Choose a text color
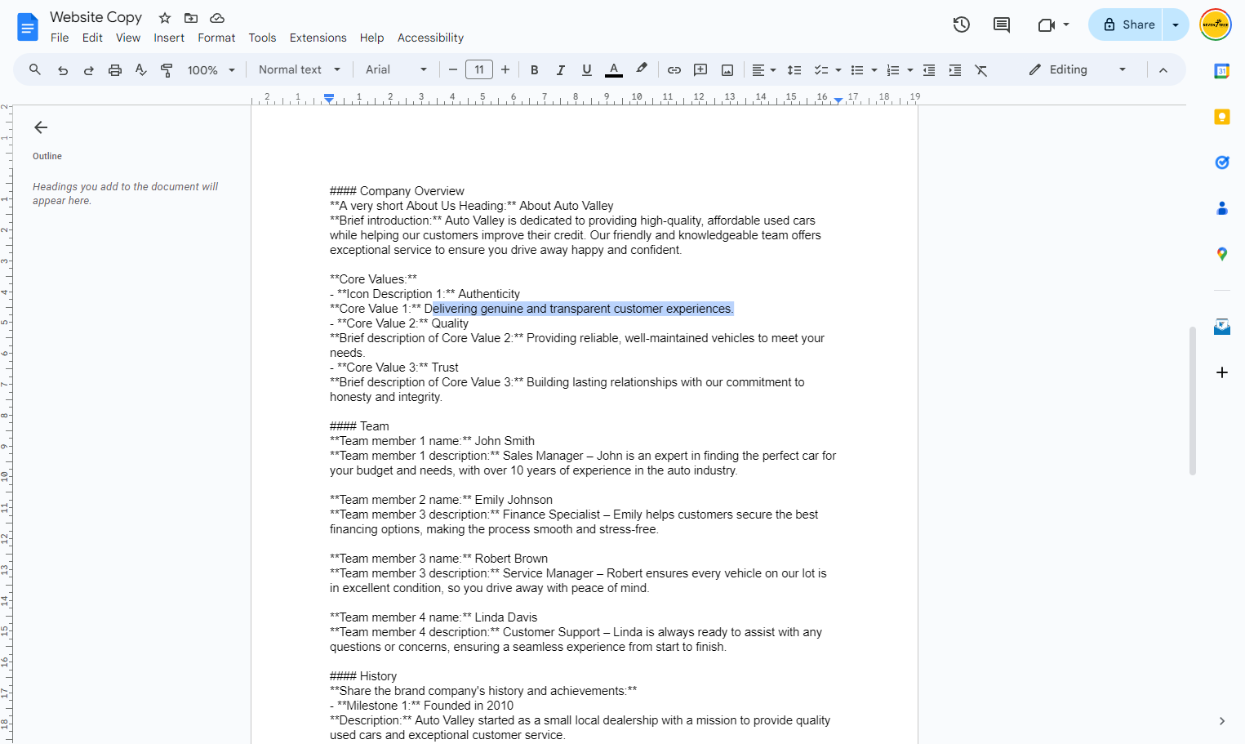Screen dimensions: 1245x744 coord(614,70)
